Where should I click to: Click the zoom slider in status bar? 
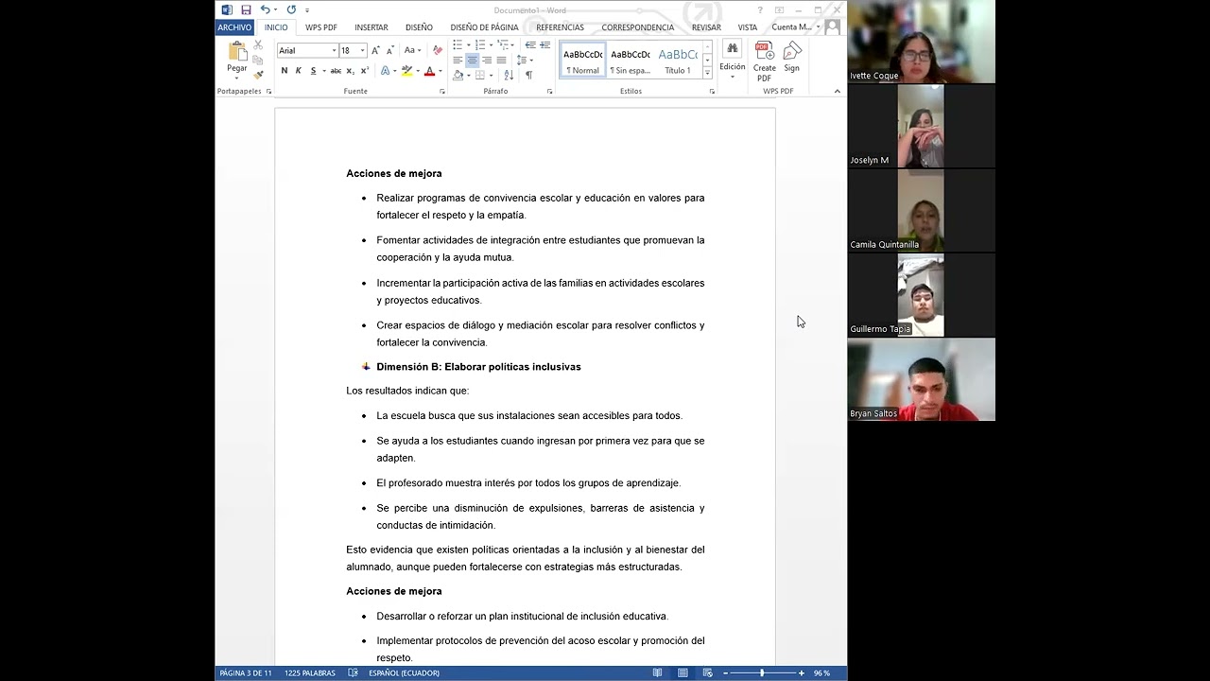[762, 673]
